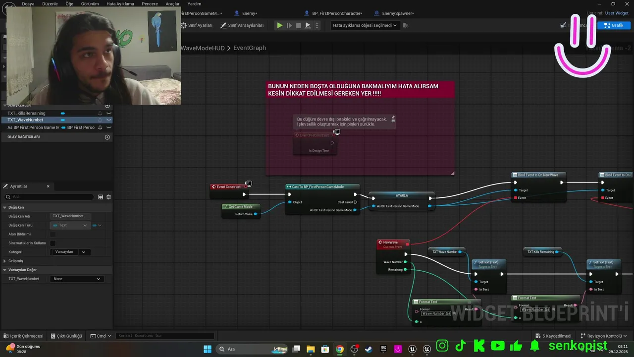Image resolution: width=634 pixels, height=357 pixels.
Task: Open the Cmd console type dropdown
Action: point(101,336)
